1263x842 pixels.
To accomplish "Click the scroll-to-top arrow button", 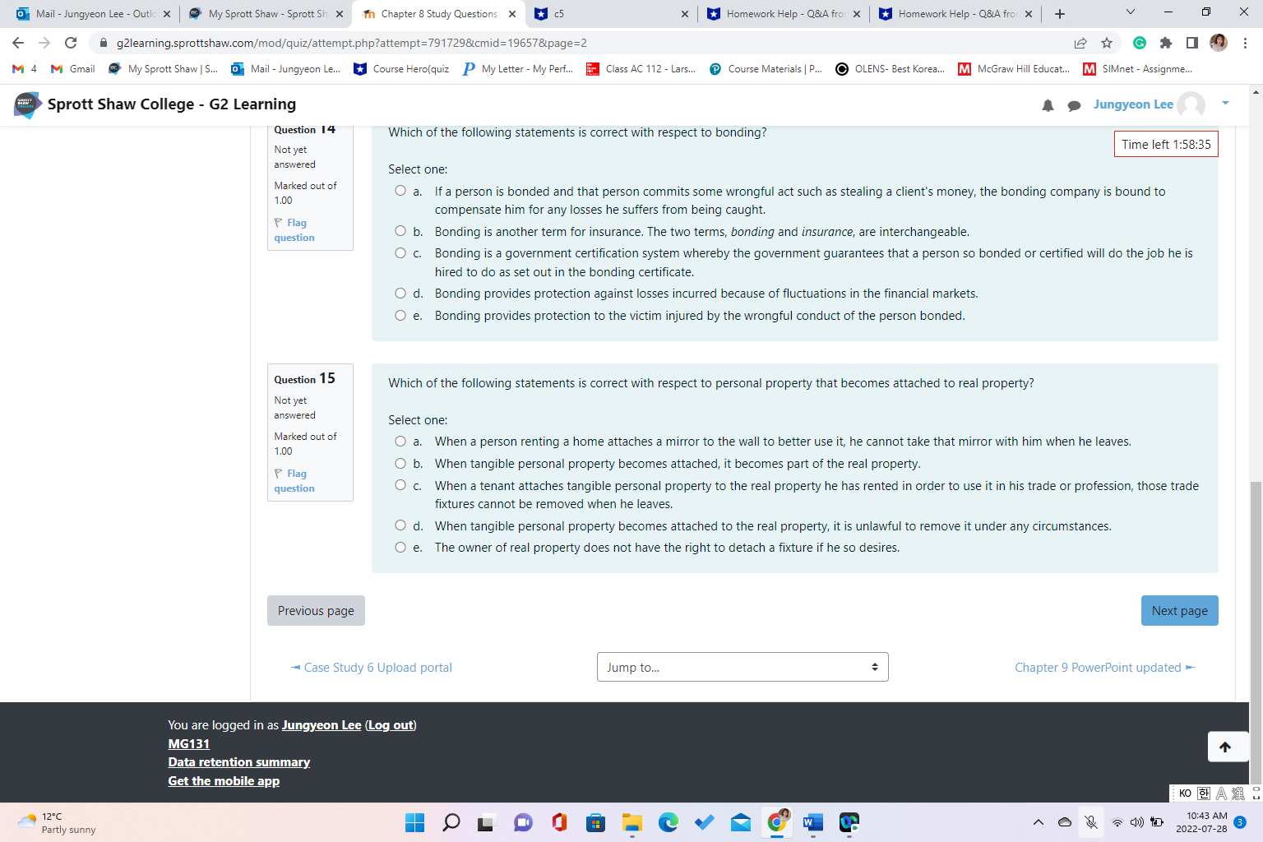I will pos(1227,747).
